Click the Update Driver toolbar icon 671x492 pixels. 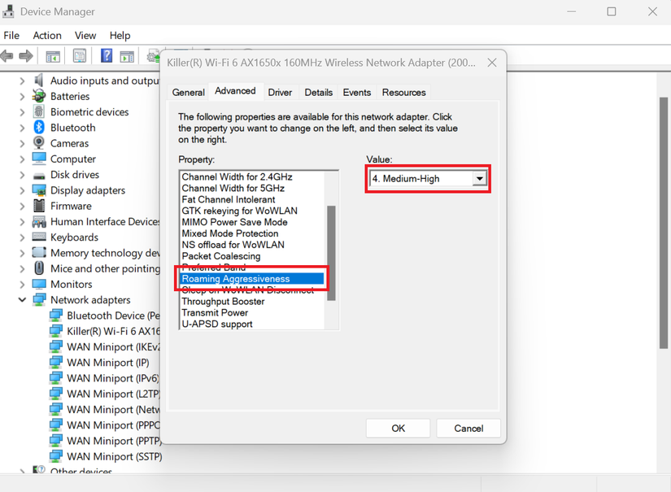tap(155, 55)
